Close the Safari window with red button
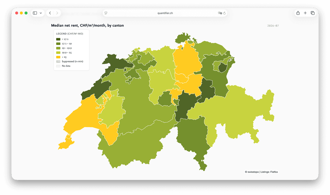330x195 pixels. pos(16,13)
